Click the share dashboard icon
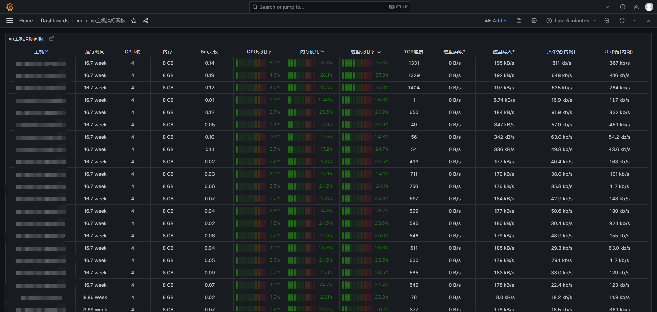This screenshot has width=657, height=312. (x=145, y=21)
